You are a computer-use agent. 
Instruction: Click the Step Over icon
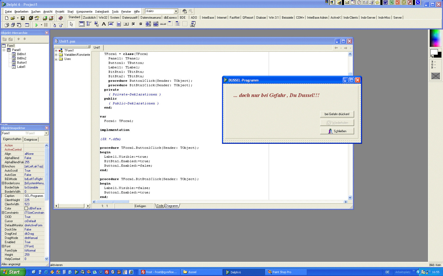click(61, 25)
